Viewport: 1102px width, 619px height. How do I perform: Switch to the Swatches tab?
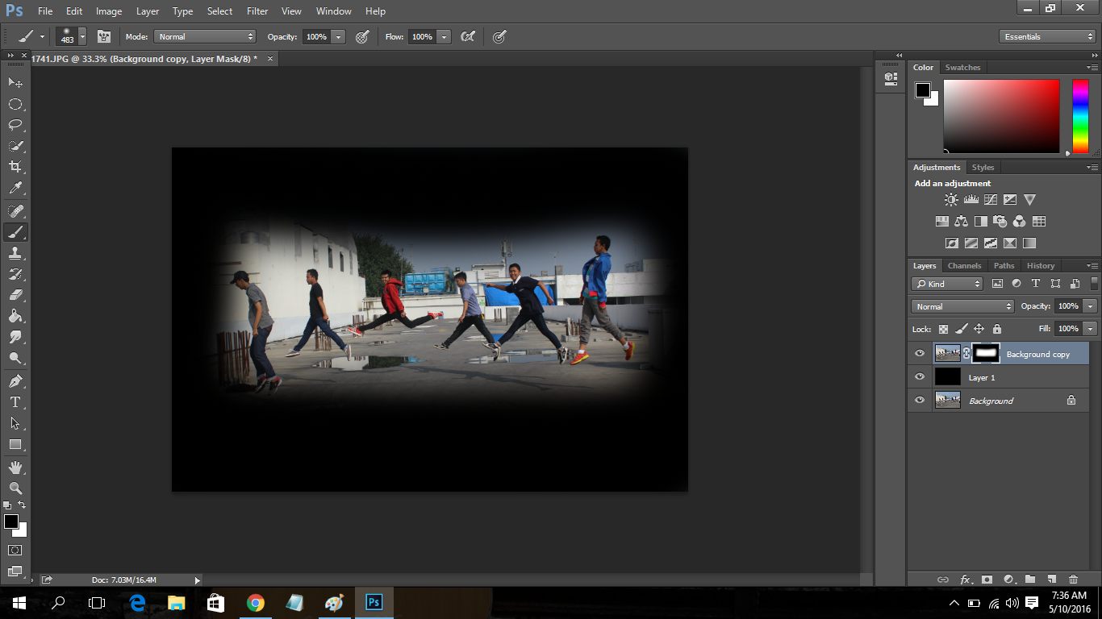tap(962, 68)
